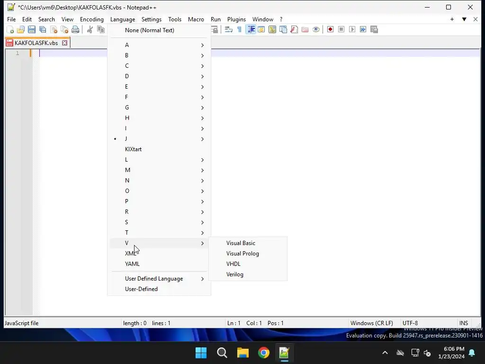Image resolution: width=485 pixels, height=364 pixels.
Task: Click the Open file toolbar icon
Action: [x=21, y=29]
